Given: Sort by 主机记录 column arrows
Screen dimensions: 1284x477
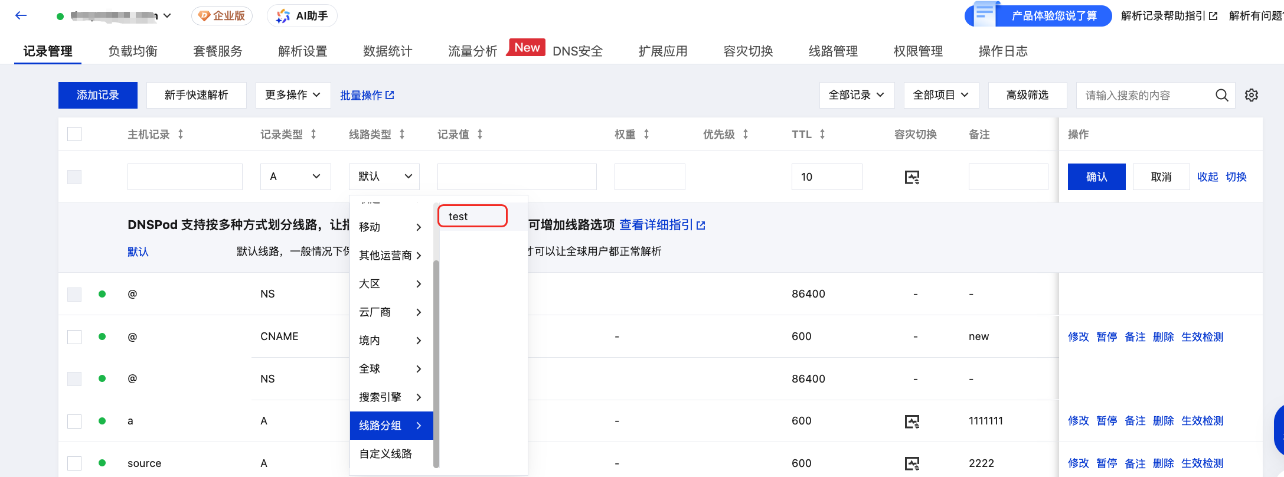Looking at the screenshot, I should [x=181, y=135].
